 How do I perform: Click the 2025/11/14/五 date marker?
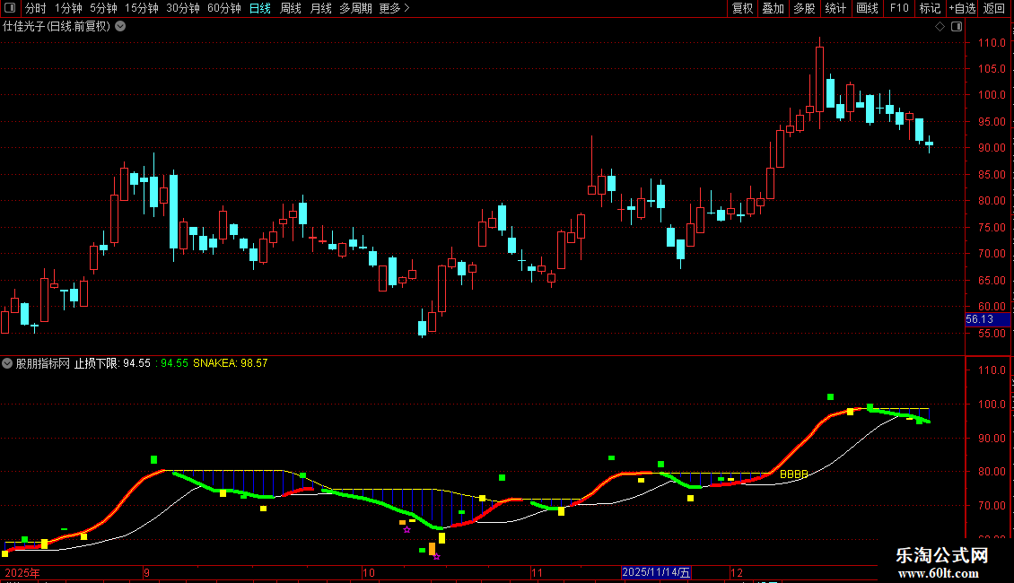[656, 572]
